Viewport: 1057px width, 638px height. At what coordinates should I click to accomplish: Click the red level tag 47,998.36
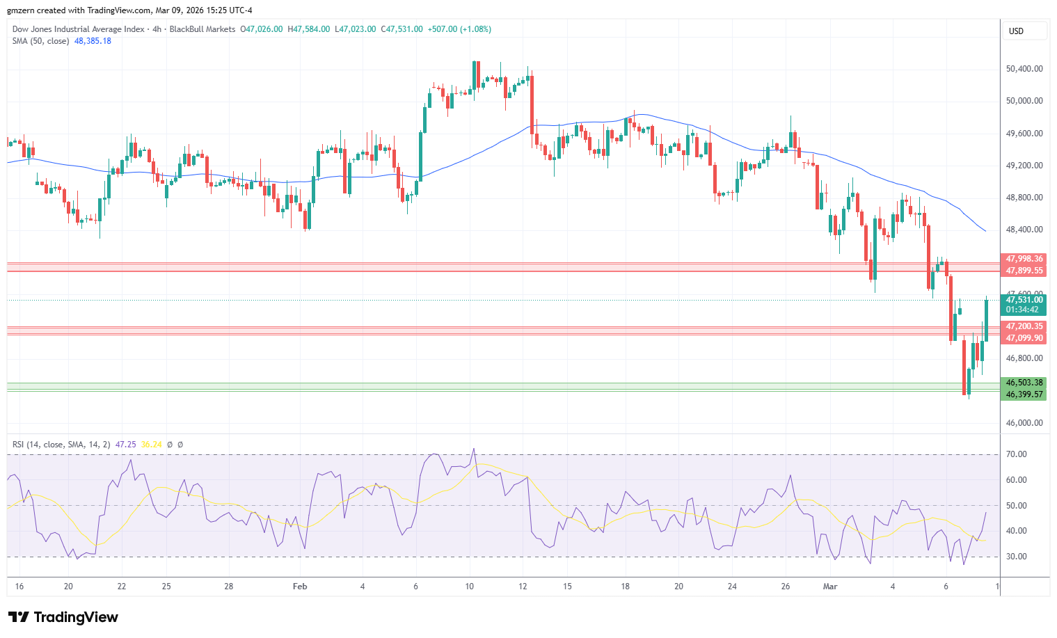(x=1024, y=259)
